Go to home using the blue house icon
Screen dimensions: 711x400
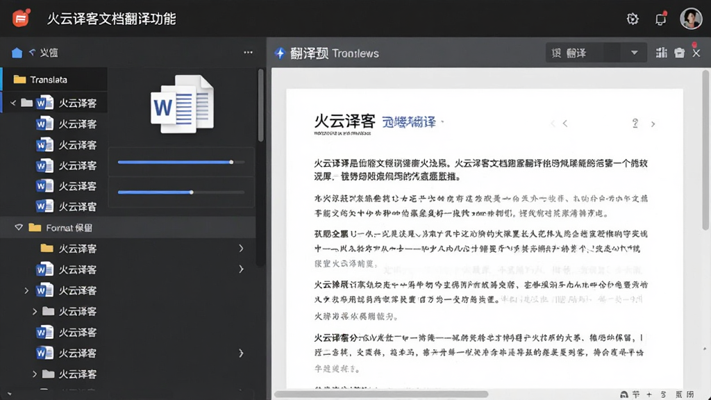click(17, 53)
